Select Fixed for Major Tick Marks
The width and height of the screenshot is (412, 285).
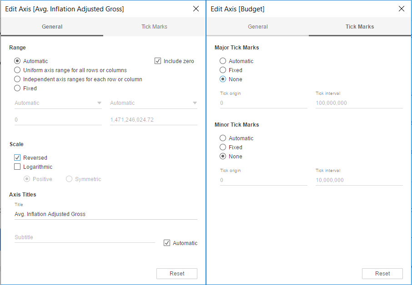pyautogui.click(x=223, y=70)
